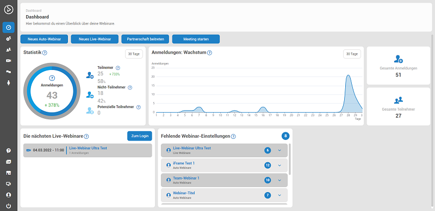Click the gears settings icon in sidebar
This screenshot has height=211, width=435.
tap(8, 39)
